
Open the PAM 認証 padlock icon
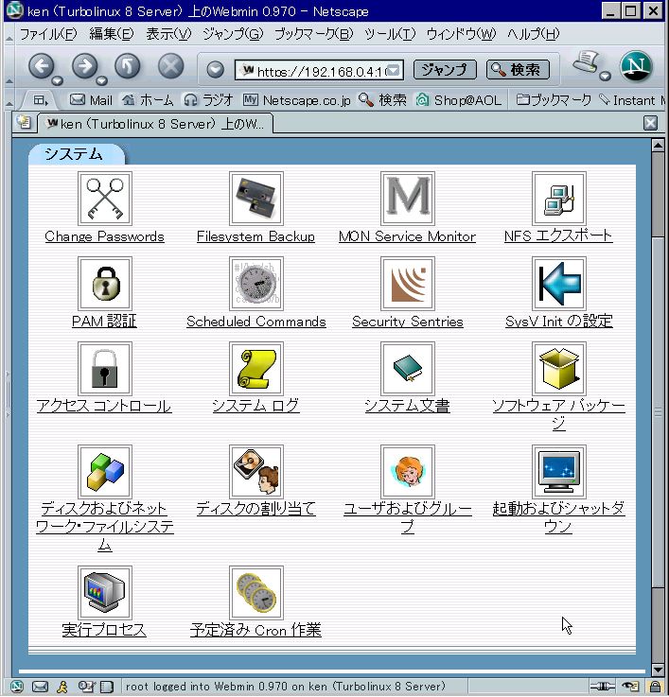[104, 283]
